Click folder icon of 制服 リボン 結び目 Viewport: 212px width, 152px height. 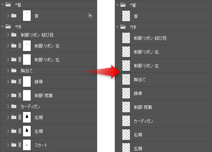click(14, 35)
